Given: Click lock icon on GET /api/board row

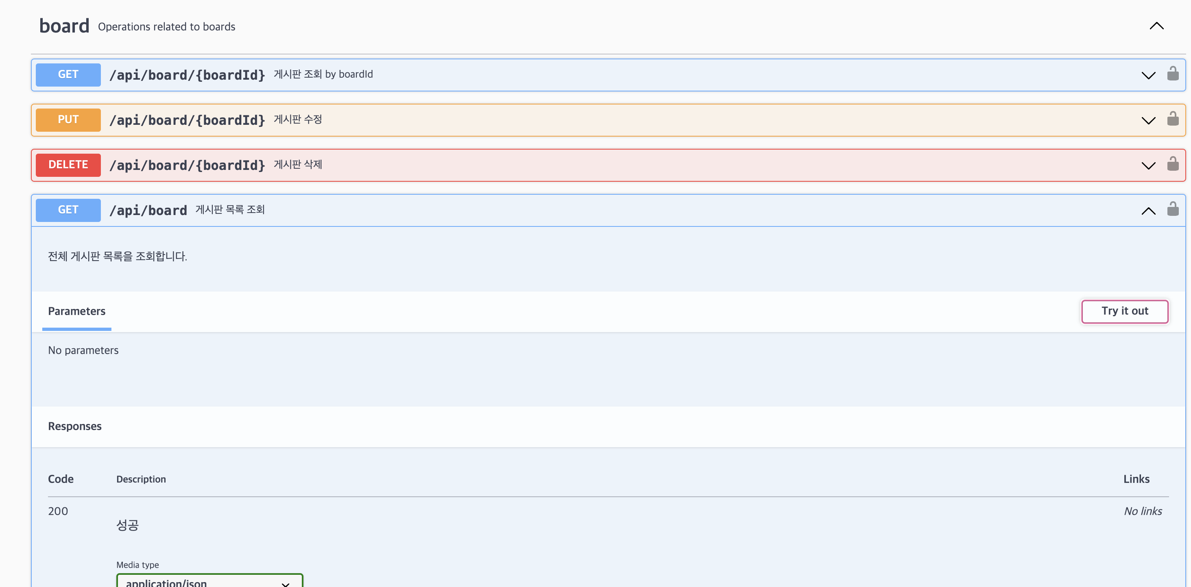Looking at the screenshot, I should (x=1173, y=209).
